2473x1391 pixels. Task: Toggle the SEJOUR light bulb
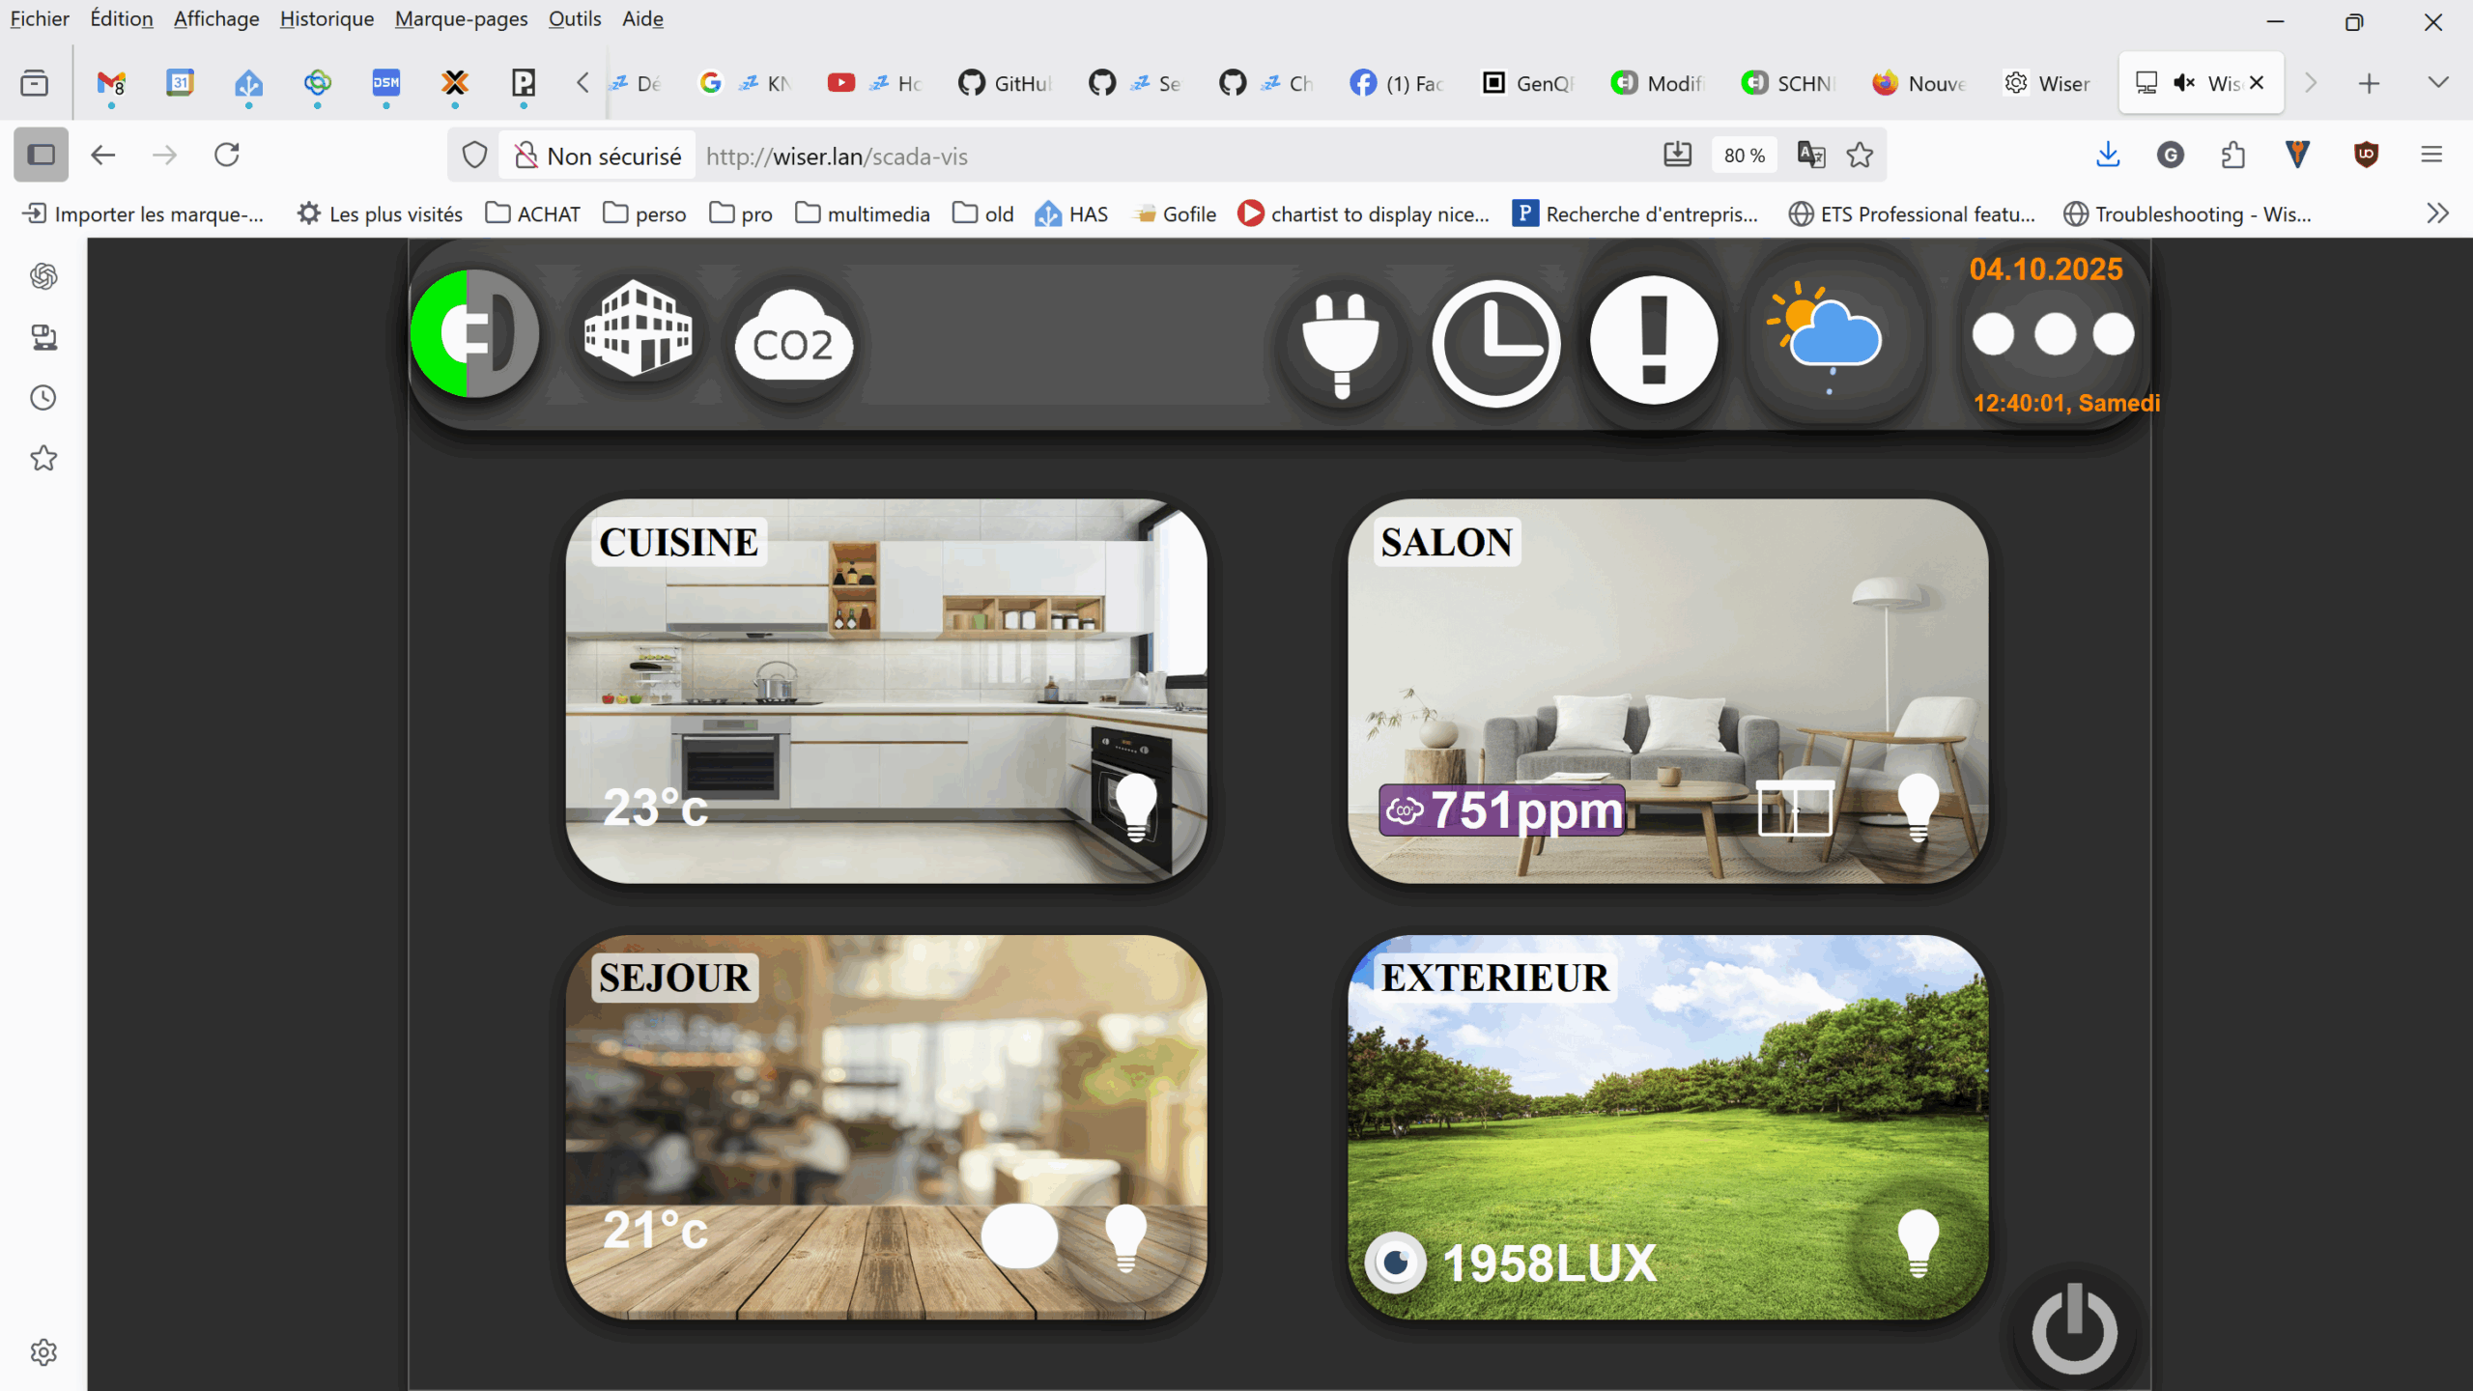click(1125, 1236)
